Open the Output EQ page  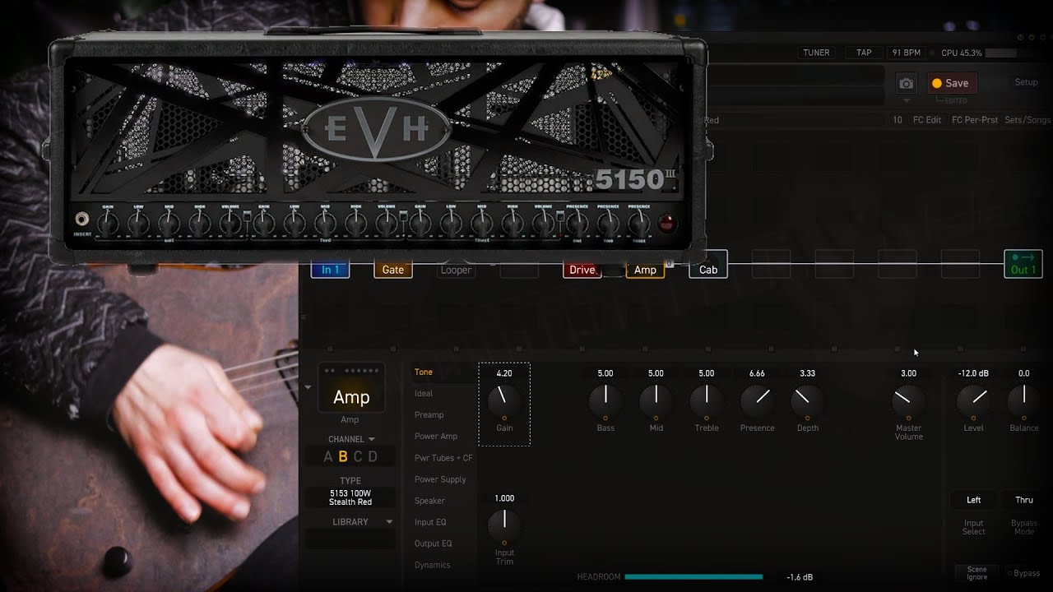pos(434,543)
